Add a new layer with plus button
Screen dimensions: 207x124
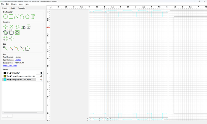pyautogui.click(x=7, y=116)
